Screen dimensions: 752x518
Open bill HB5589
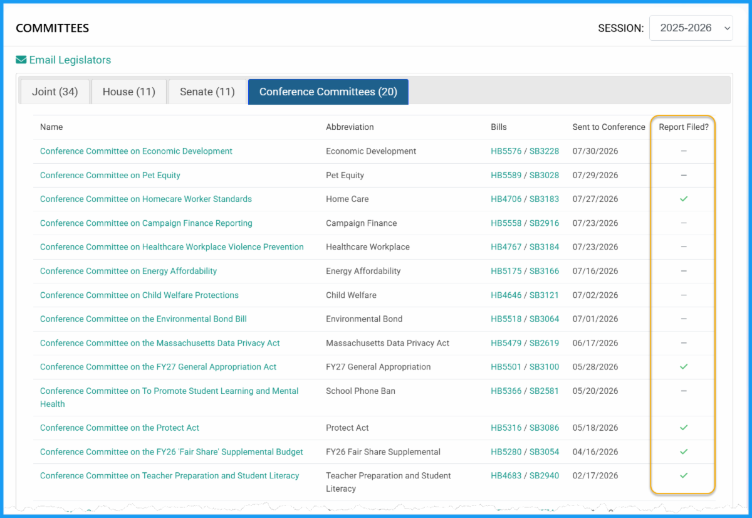(506, 175)
